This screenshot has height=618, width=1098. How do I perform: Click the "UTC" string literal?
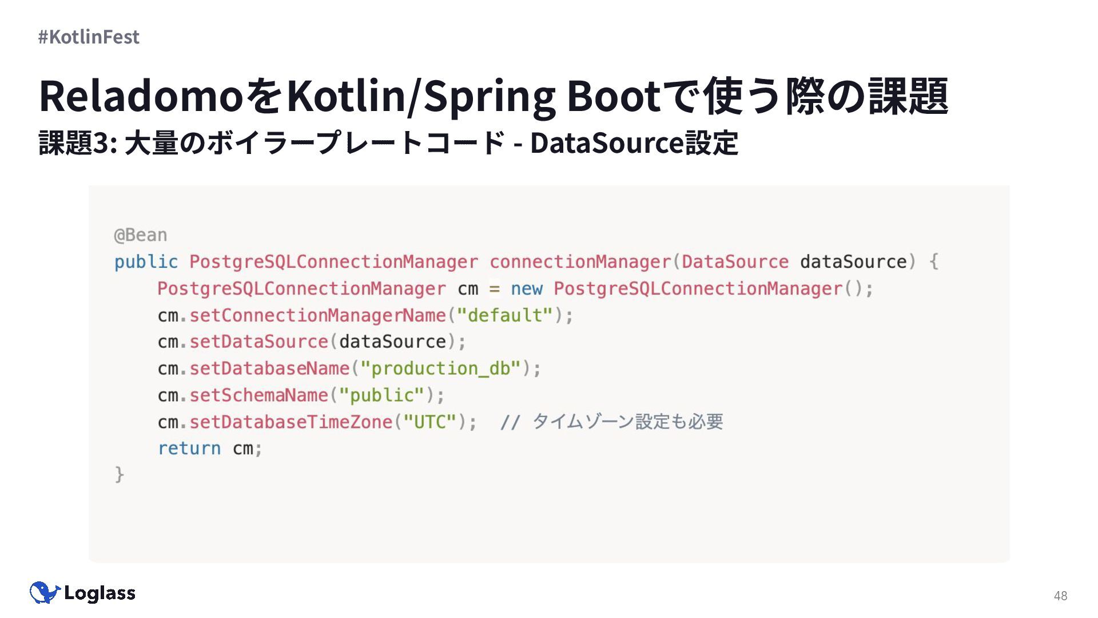tap(429, 422)
